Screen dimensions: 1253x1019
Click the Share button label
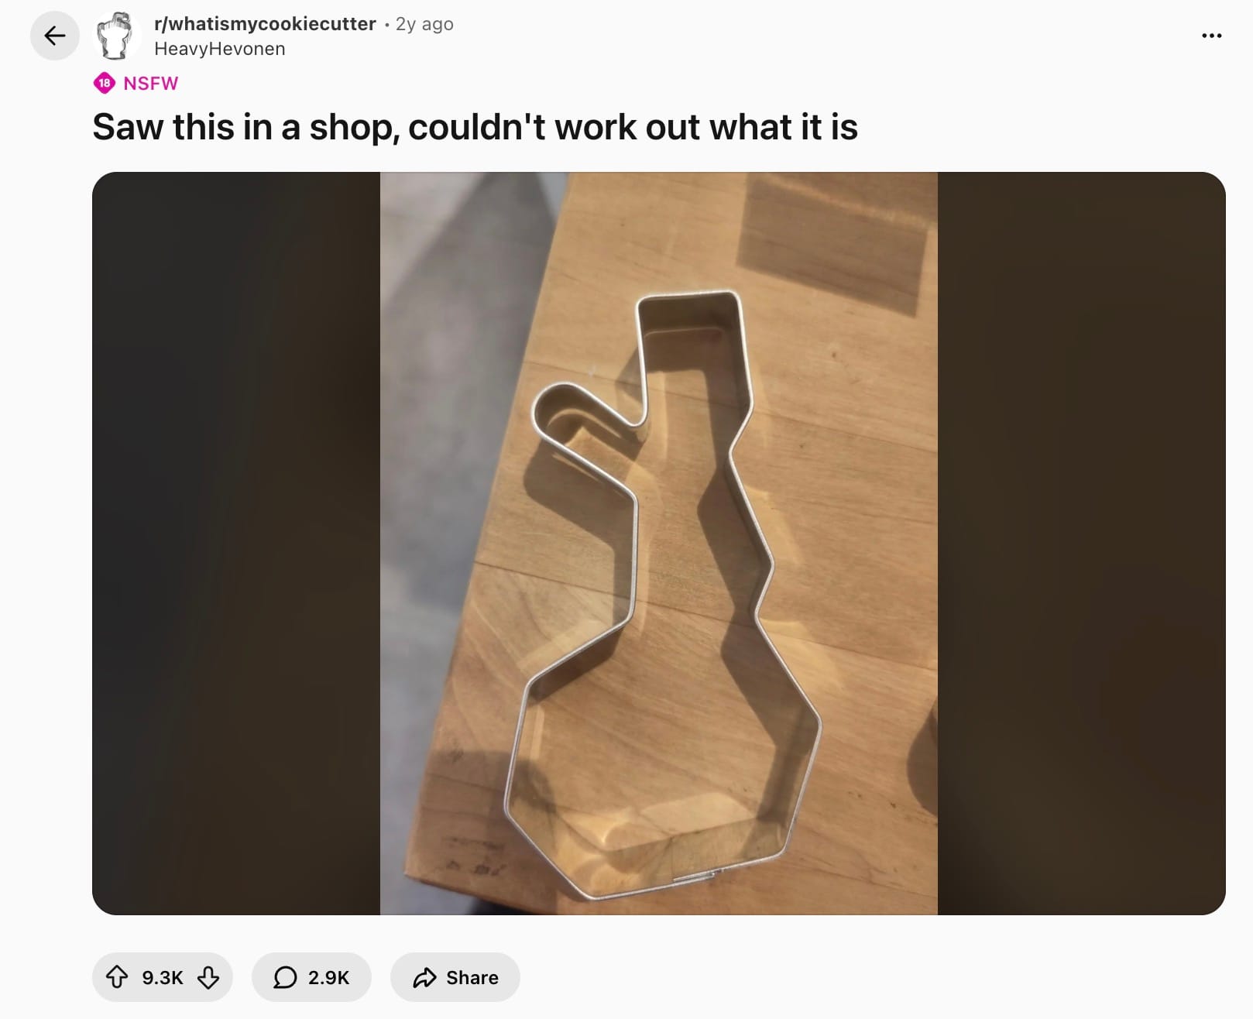tap(472, 977)
